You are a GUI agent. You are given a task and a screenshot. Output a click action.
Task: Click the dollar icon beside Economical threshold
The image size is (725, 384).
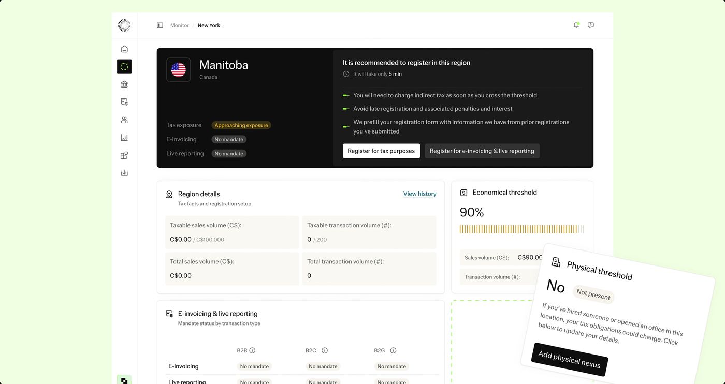[463, 193]
